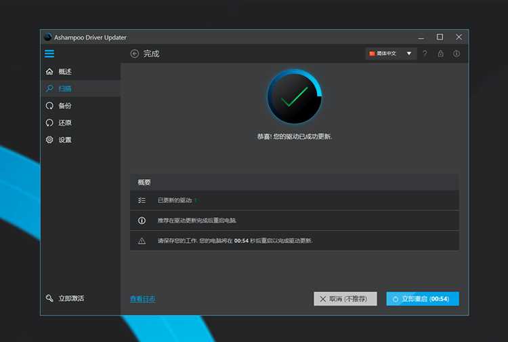Click the 推荐在驱动更新完成后重启电脑 text
This screenshot has width=508, height=342.
point(197,221)
